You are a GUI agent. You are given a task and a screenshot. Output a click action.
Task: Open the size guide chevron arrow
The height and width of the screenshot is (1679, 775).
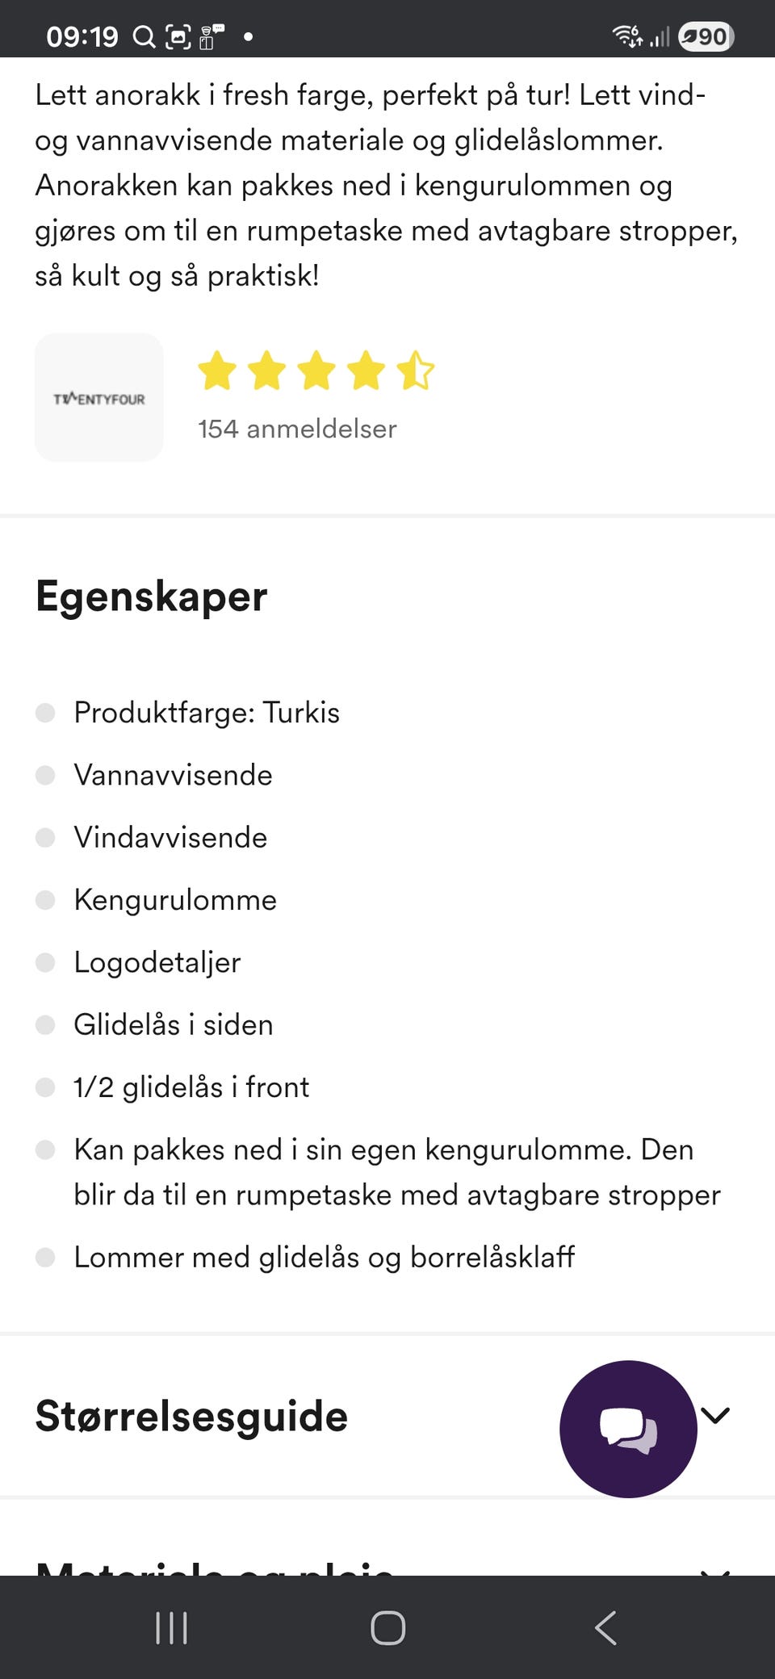[715, 1415]
